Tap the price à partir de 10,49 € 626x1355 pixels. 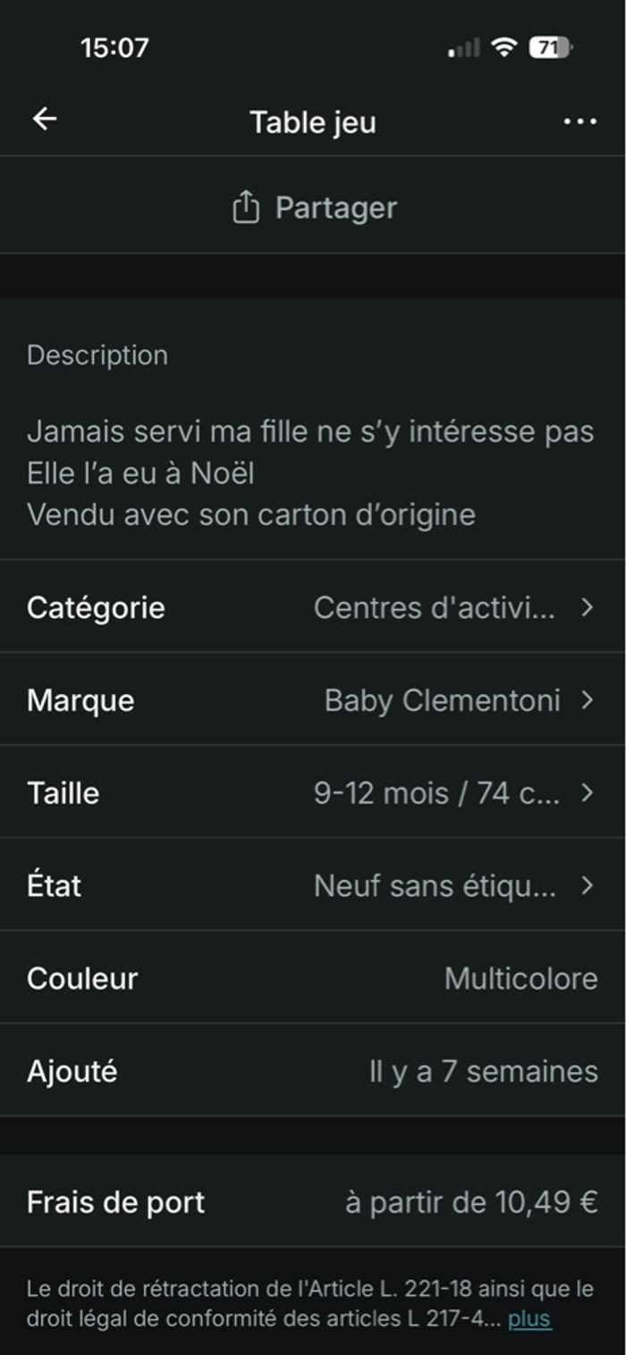472,1202
